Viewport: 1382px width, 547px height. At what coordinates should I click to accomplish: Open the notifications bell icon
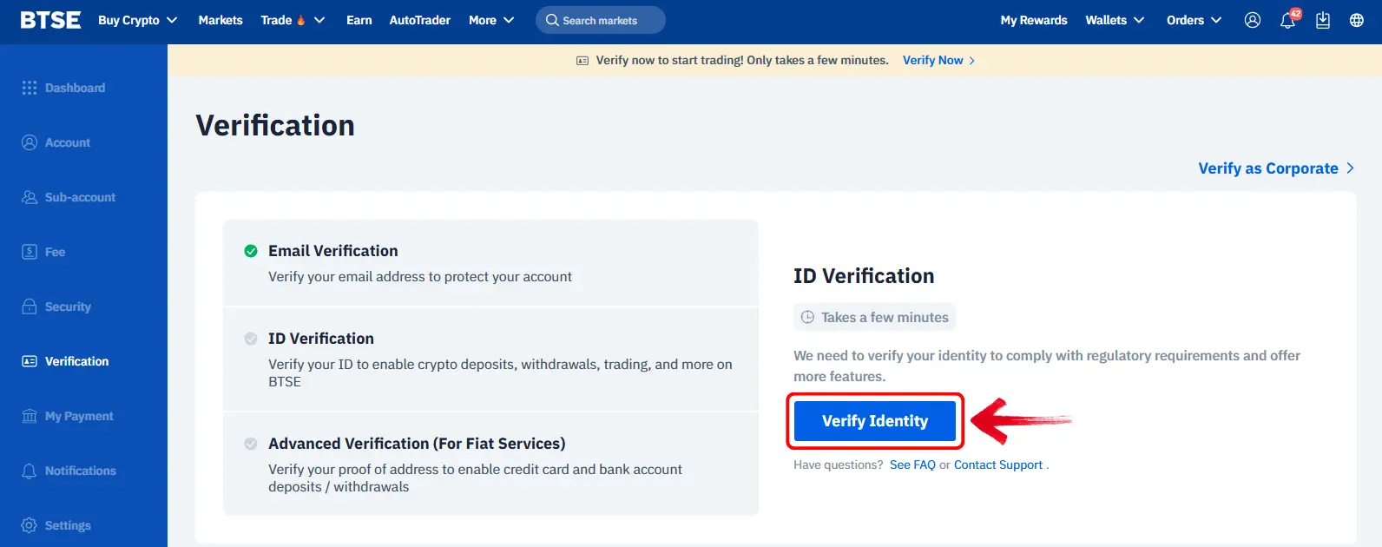pos(1287,20)
